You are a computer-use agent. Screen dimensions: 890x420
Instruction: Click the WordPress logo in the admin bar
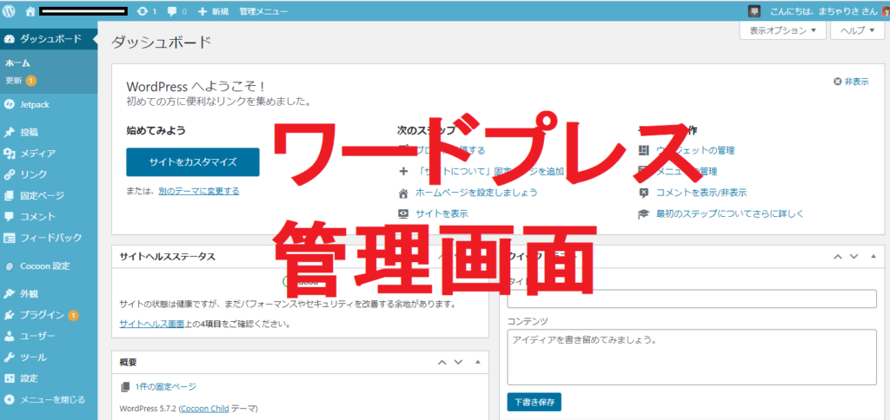click(x=9, y=10)
